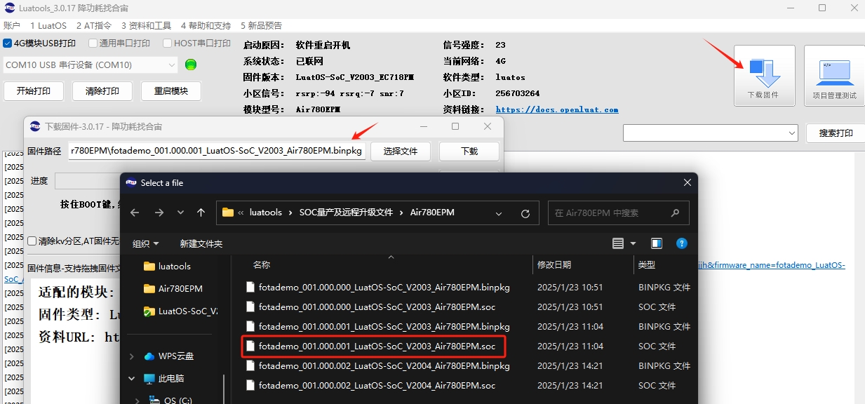Sort files by 名称 column
Image resolution: width=865 pixels, height=404 pixels.
262,264
